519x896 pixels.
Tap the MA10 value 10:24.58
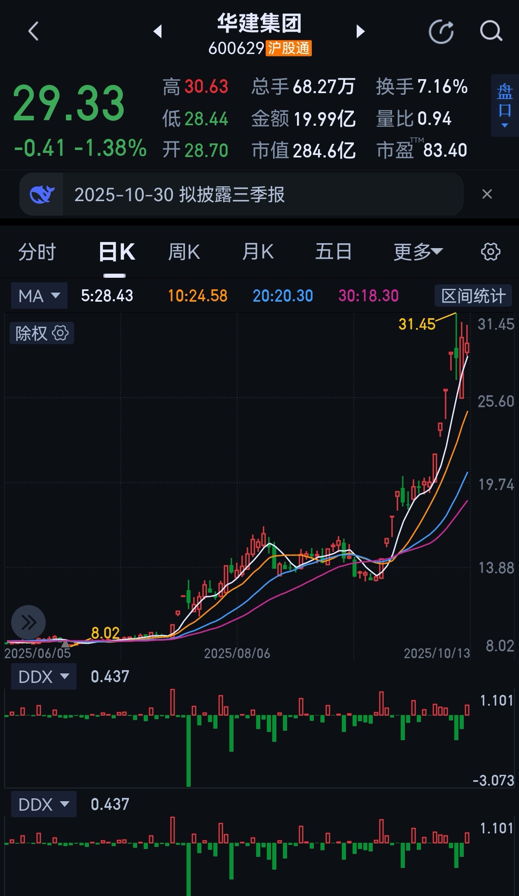point(198,296)
